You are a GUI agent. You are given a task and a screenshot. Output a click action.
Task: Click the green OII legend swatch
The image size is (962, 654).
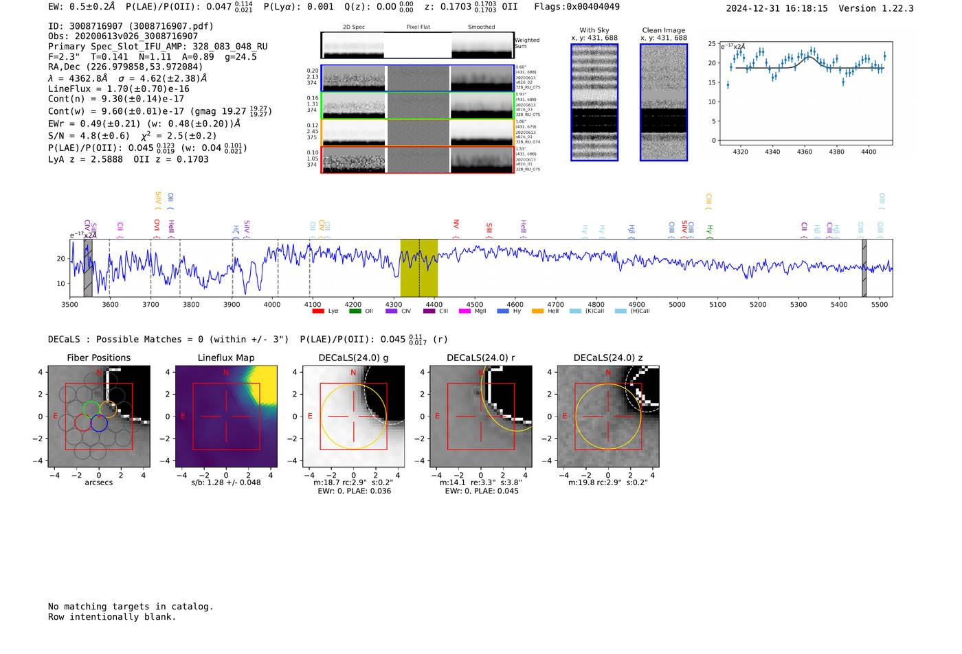point(355,311)
